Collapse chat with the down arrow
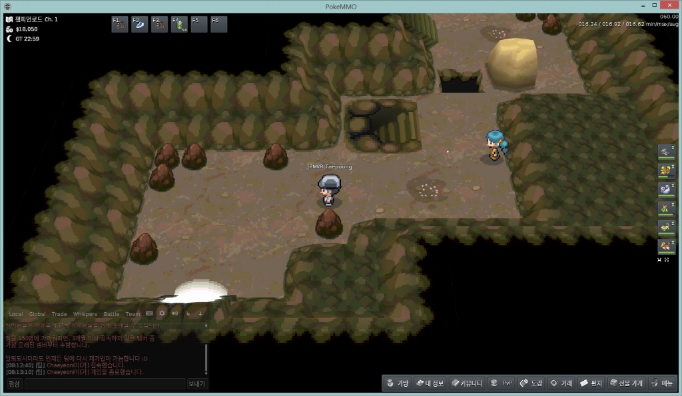 click(200, 313)
